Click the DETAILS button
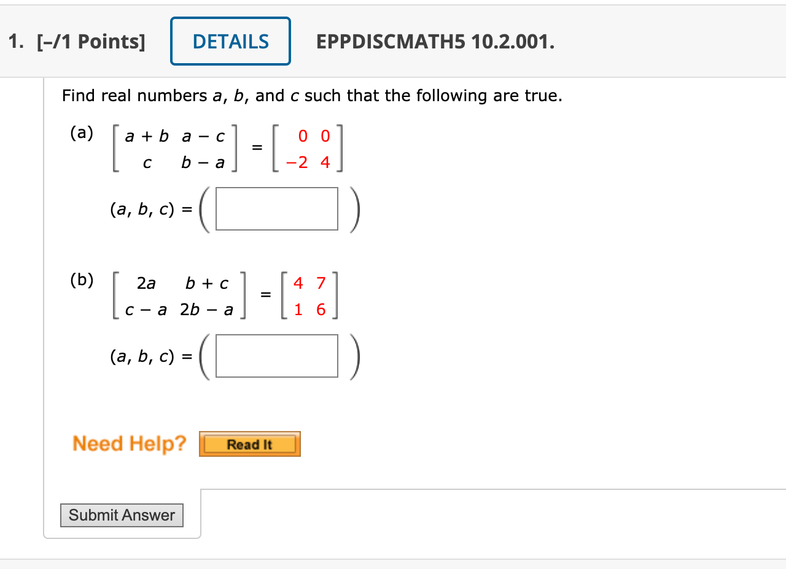Viewport: 786px width, 569px height. [230, 40]
